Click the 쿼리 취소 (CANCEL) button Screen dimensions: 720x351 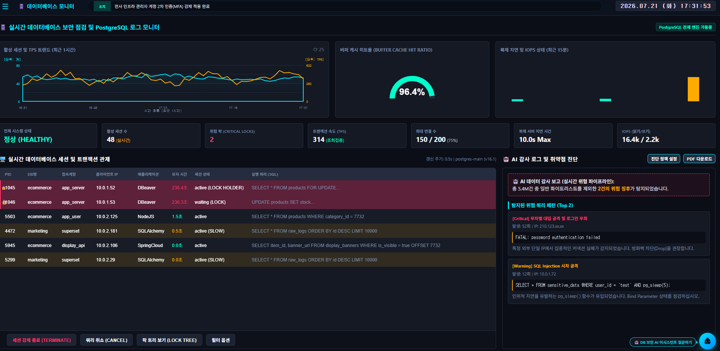(x=107, y=340)
